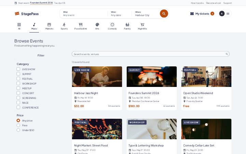Select the Comedy smiley icon

(x=112, y=25)
